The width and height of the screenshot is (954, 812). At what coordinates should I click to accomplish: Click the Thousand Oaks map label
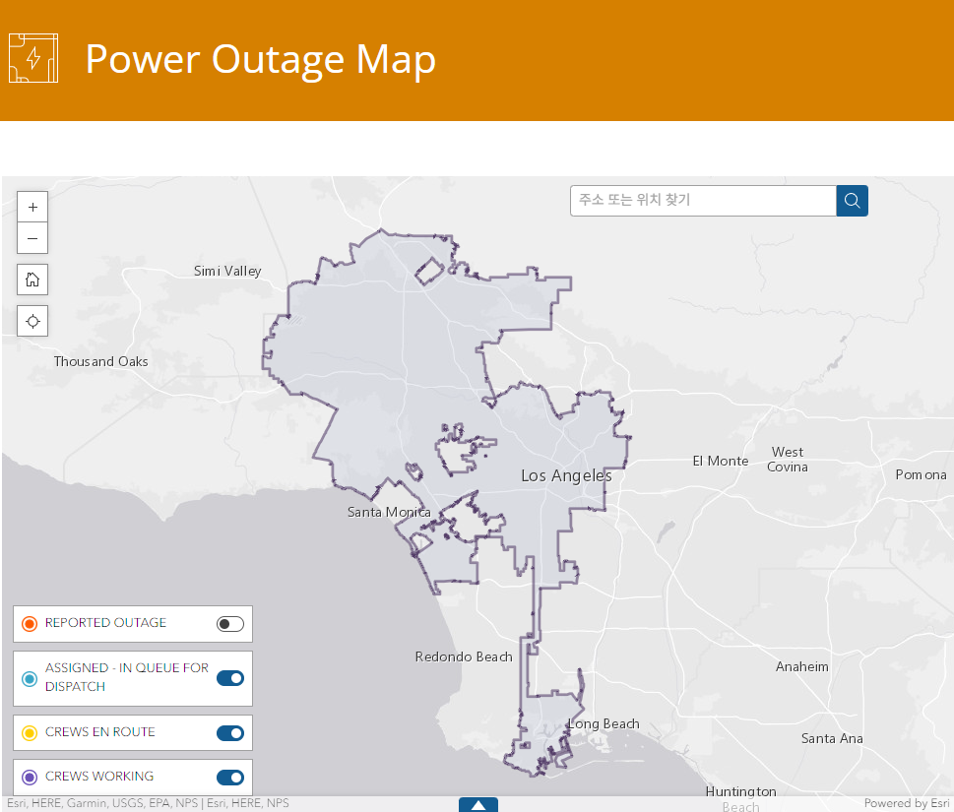point(101,361)
